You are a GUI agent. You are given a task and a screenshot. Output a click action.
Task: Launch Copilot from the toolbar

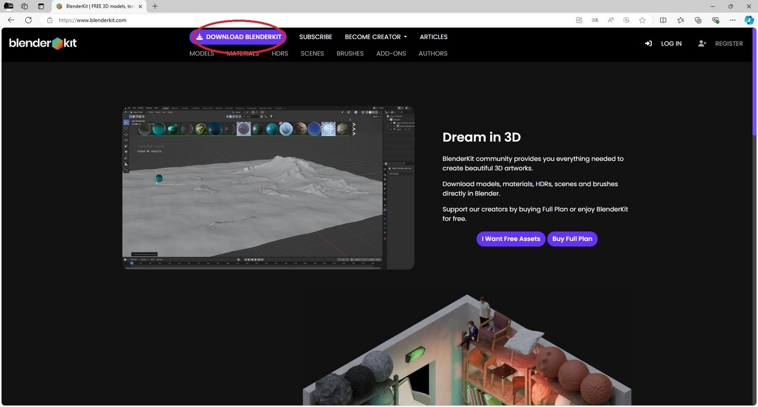pos(749,20)
